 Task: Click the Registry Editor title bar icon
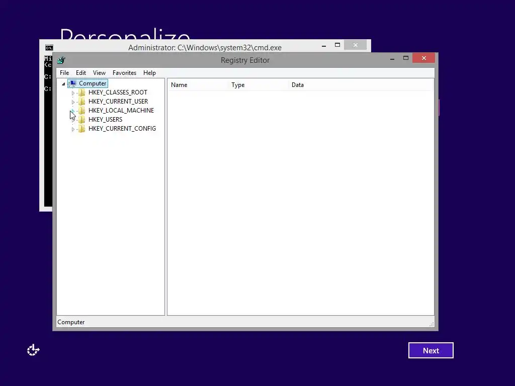click(x=61, y=60)
